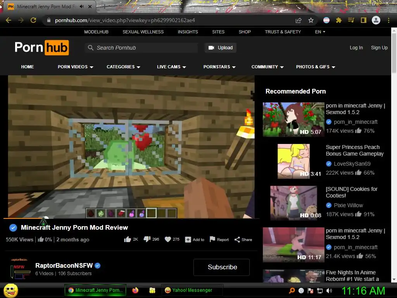Open the Chrome profile avatar
This screenshot has height=298, width=397.
[376, 20]
